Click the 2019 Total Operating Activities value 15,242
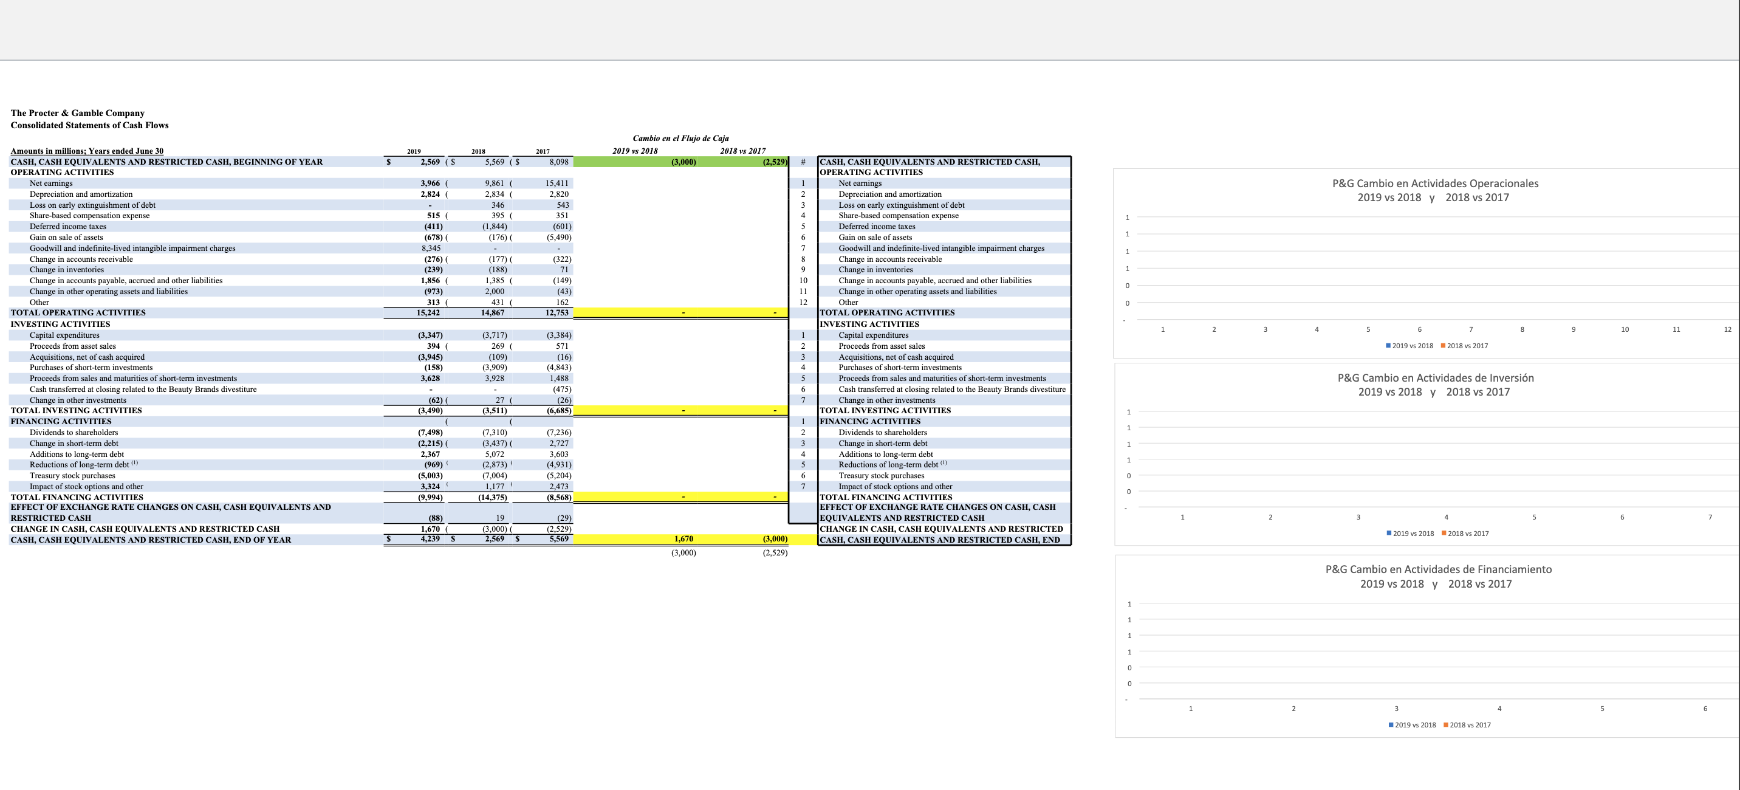The height and width of the screenshot is (790, 1740). [428, 313]
